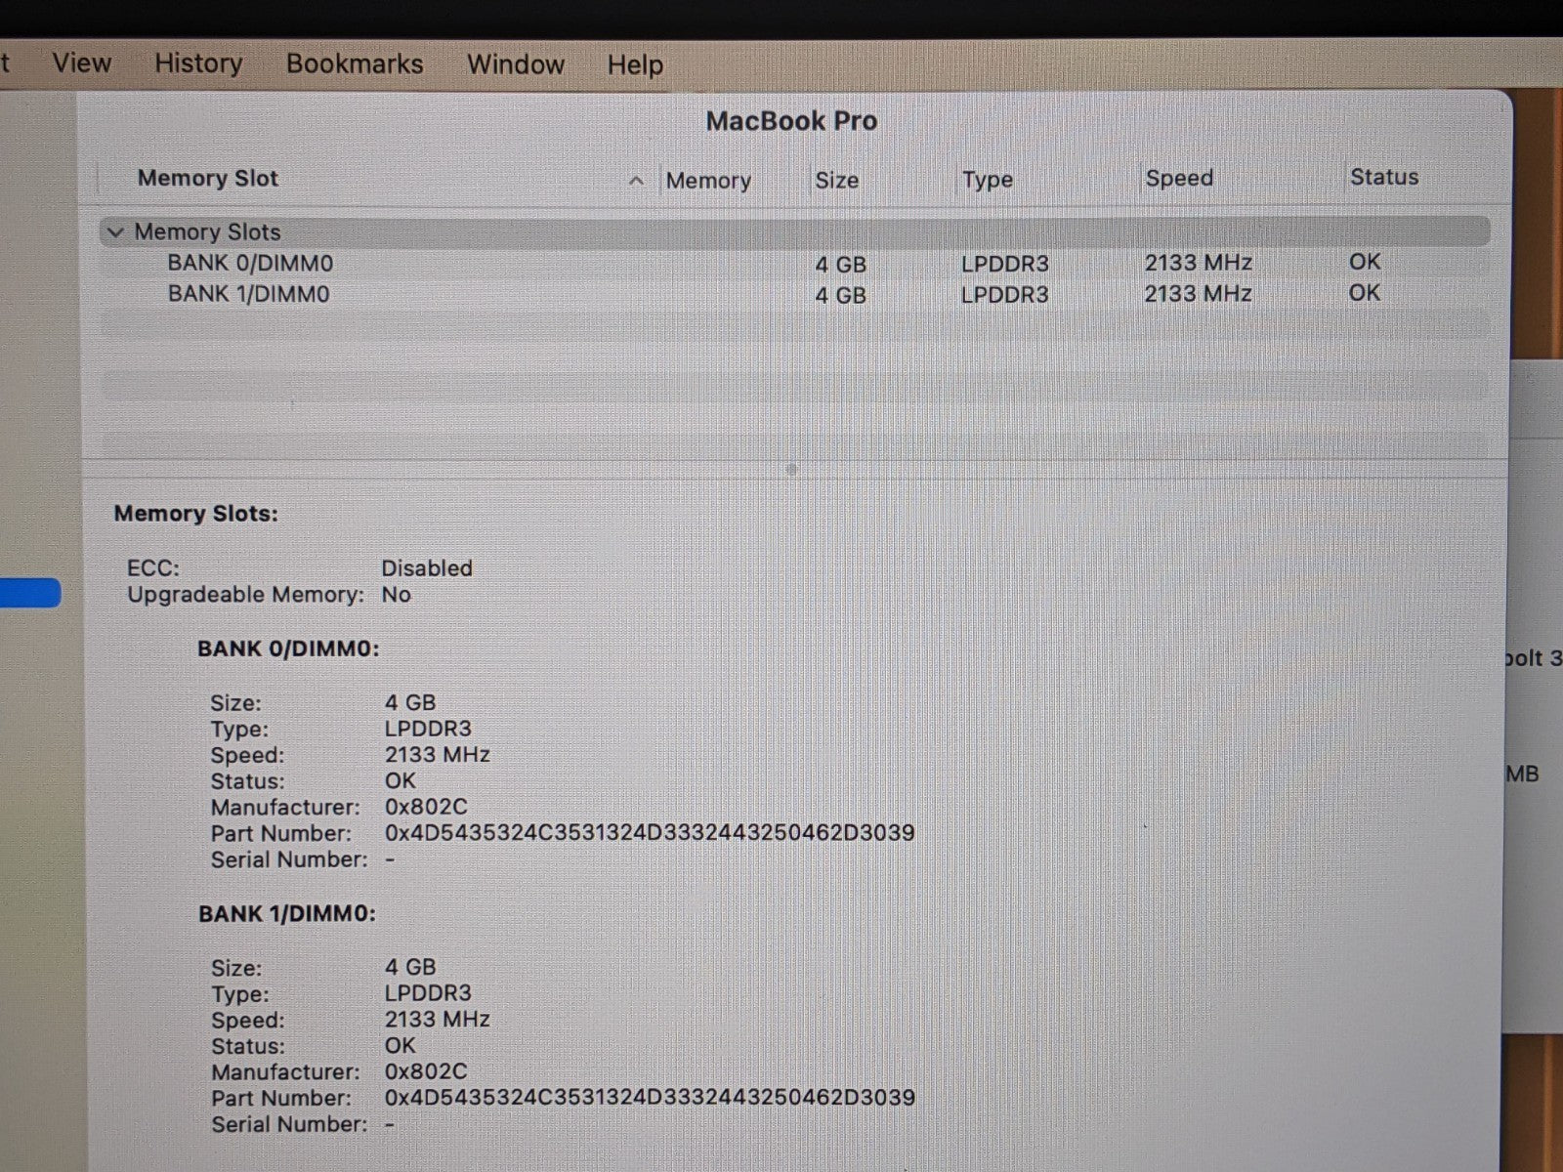1563x1172 pixels.
Task: Open the Bookmarks menu
Action: point(355,64)
